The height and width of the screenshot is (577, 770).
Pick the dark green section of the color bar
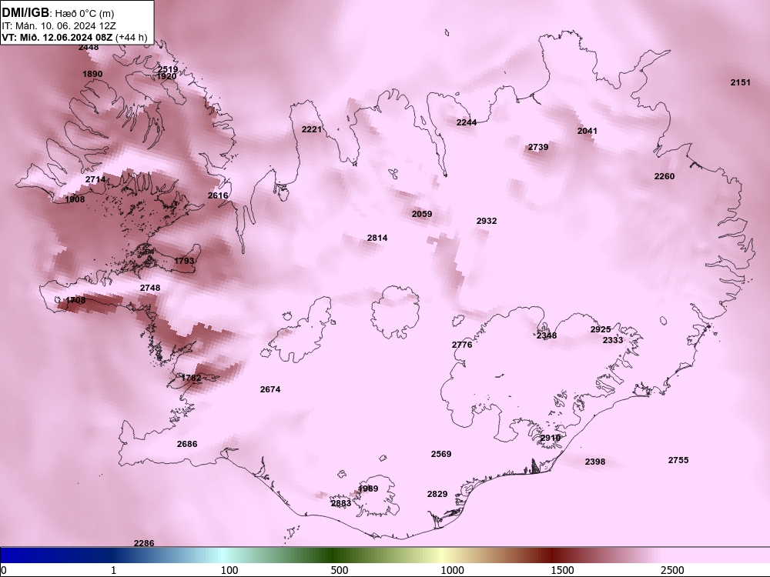tap(334, 555)
